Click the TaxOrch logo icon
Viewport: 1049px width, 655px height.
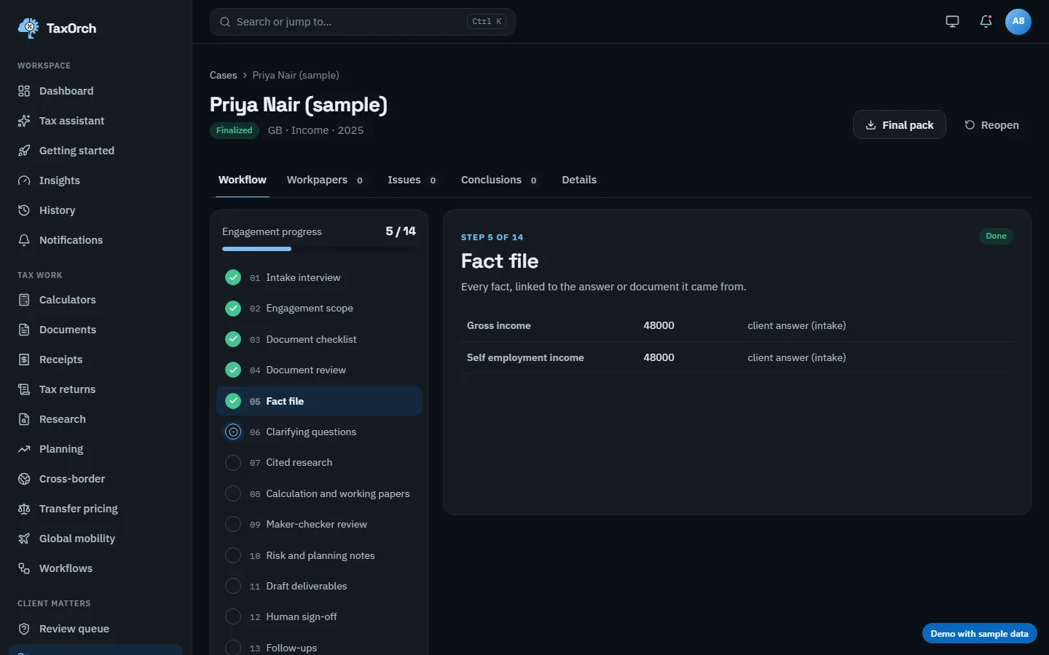(x=28, y=28)
